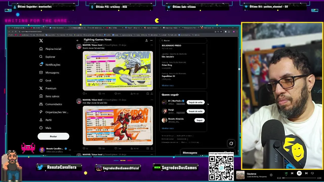Screen dimensions: 324x182
Task: Reply to the Storm move list post
Action: (84, 94)
